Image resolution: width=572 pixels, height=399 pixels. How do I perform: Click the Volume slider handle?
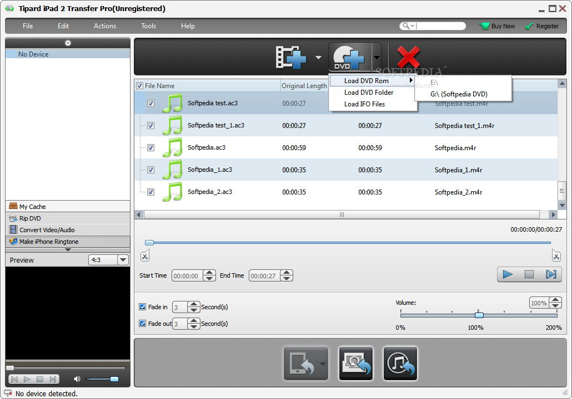(x=479, y=315)
